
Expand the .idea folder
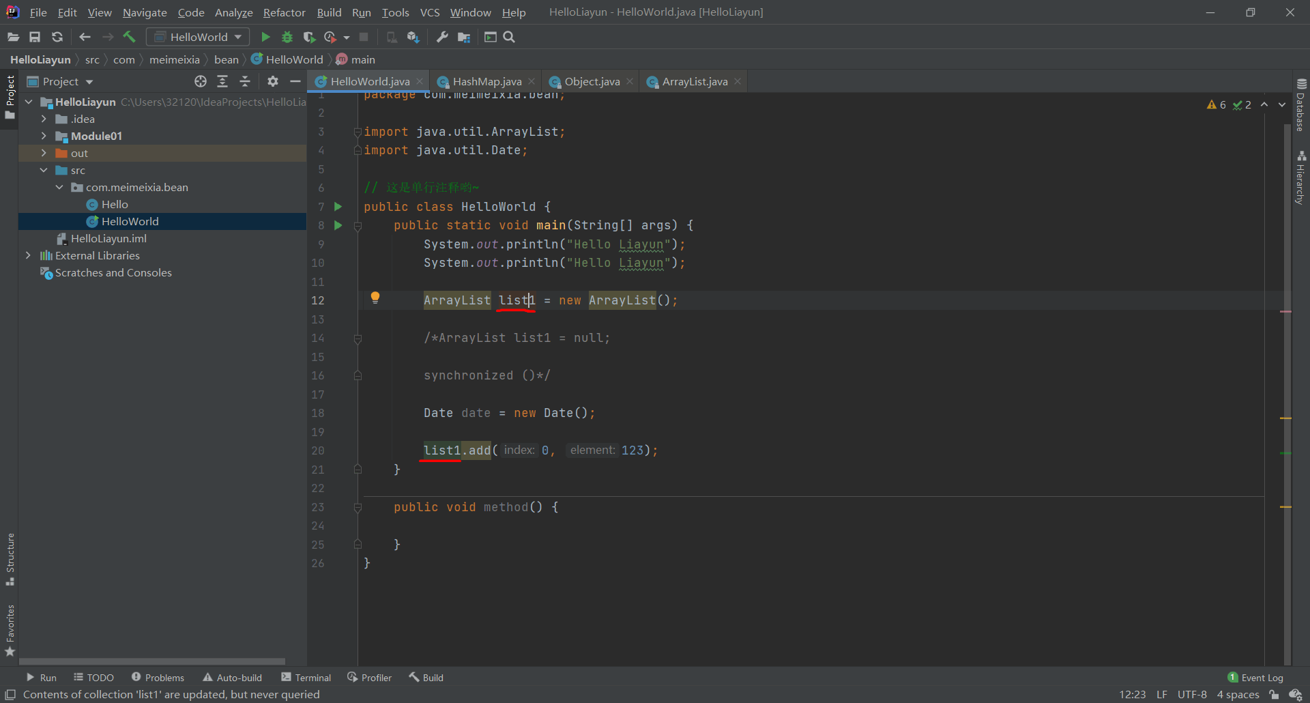coord(44,119)
